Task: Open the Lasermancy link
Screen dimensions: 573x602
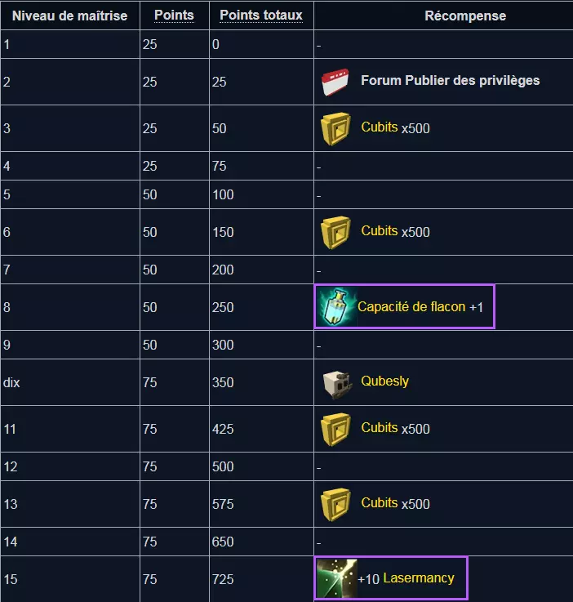Action: (418, 578)
